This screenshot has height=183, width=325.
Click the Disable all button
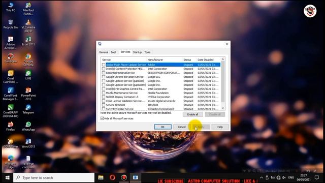tap(215, 114)
